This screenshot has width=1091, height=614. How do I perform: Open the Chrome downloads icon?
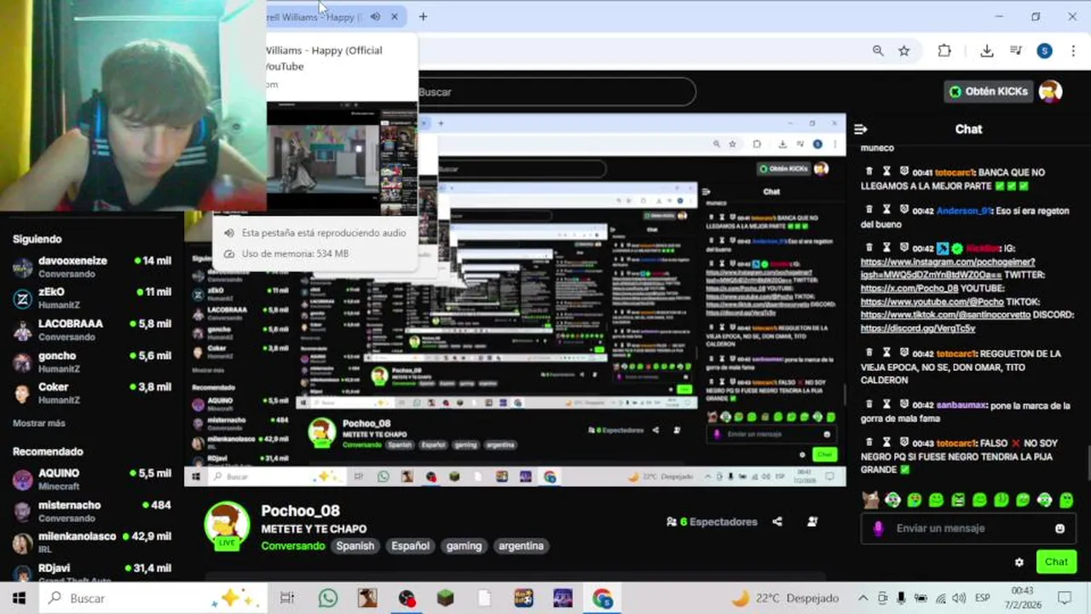click(x=987, y=51)
